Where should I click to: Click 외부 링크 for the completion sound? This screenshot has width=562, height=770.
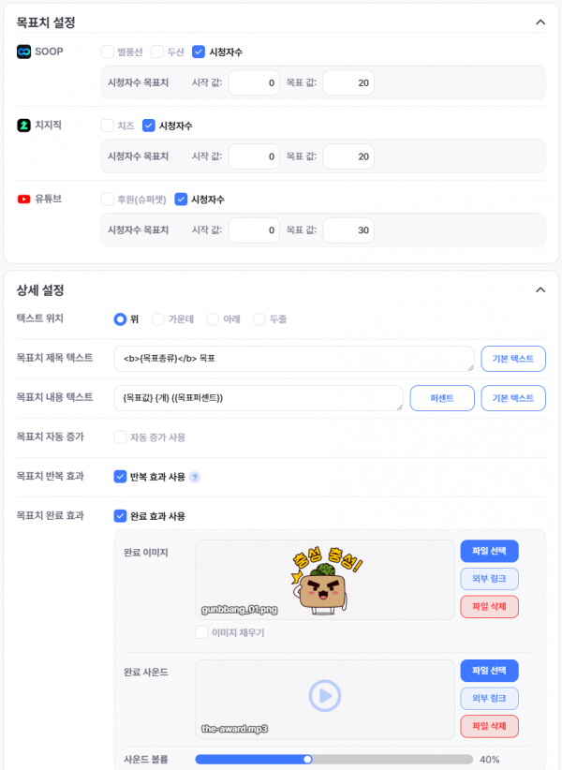click(x=489, y=698)
